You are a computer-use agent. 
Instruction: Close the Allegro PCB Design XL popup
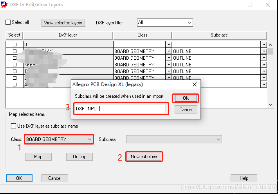pyautogui.click(x=195, y=84)
